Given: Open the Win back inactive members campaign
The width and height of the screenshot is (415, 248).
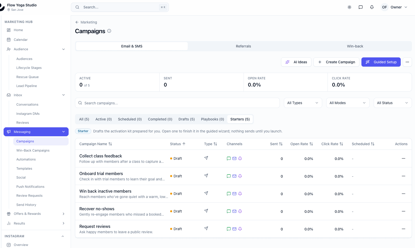Looking at the screenshot, I should tap(105, 191).
